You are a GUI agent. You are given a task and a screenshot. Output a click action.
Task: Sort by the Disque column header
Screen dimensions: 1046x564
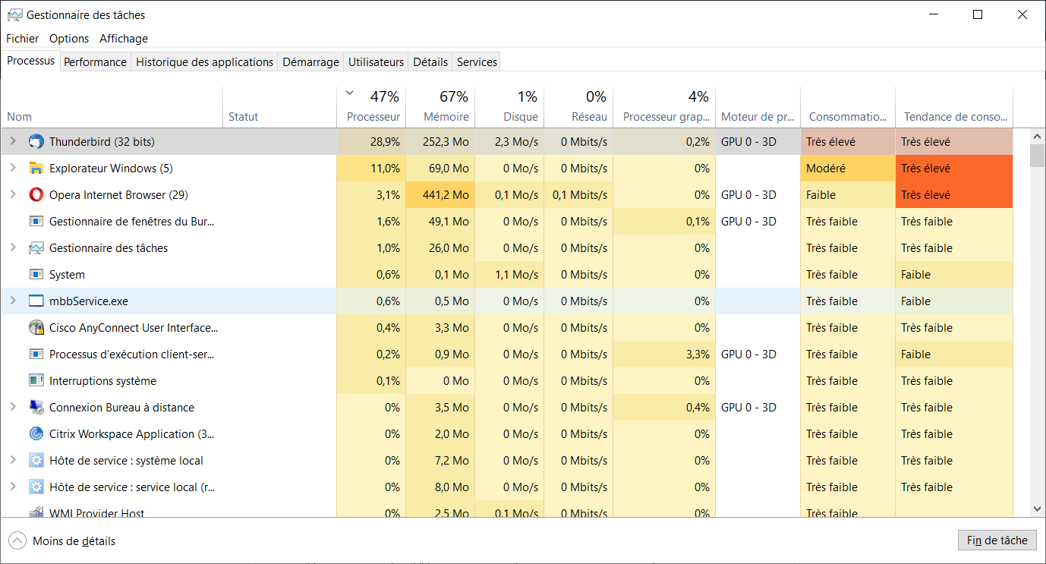point(509,107)
